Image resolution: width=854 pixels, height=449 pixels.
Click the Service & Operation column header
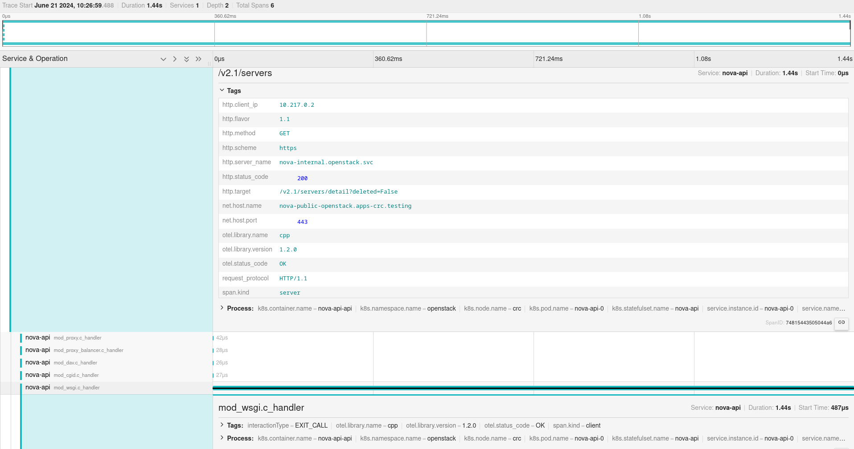click(35, 59)
